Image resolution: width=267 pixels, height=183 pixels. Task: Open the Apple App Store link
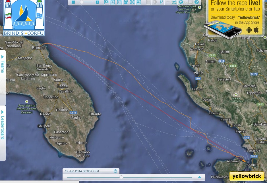(x=256, y=30)
